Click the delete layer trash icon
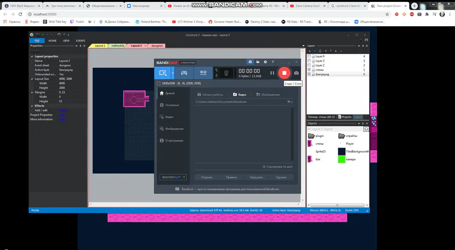This screenshot has height=250, width=455. [331, 51]
